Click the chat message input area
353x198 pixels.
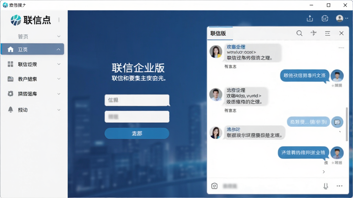pyautogui.click(x=270, y=186)
